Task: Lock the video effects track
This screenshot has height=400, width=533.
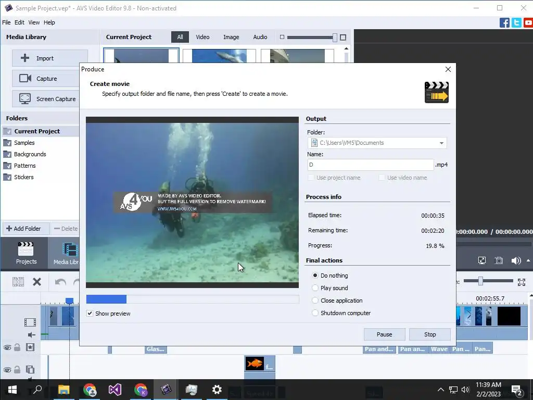Action: [17, 347]
